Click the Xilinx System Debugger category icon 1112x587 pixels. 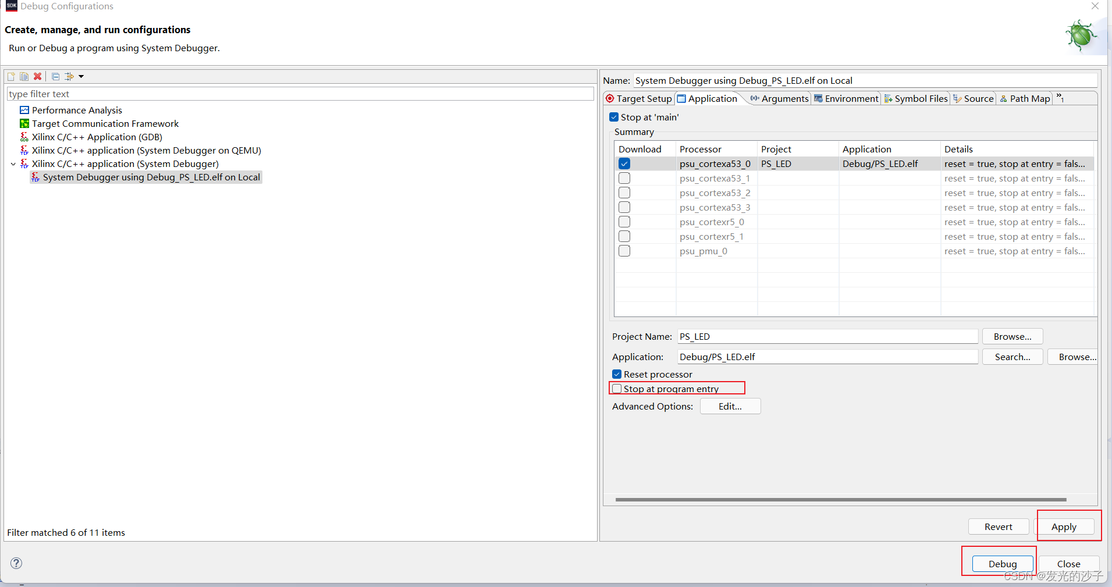24,163
